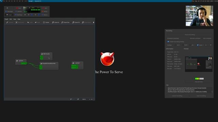Click the recording preview thumbnail
Image resolution: width=218 pixels, height=122 pixels.
point(199,64)
